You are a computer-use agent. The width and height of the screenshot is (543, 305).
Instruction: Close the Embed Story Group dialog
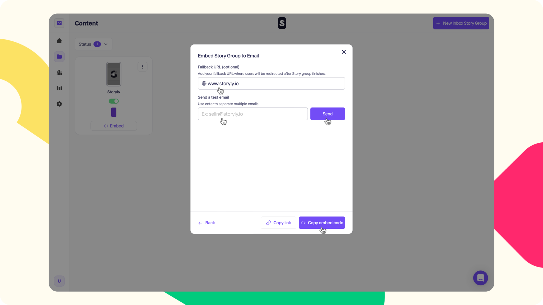pos(344,52)
